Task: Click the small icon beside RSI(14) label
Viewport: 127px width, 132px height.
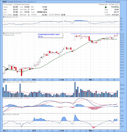Action: (4, 17)
